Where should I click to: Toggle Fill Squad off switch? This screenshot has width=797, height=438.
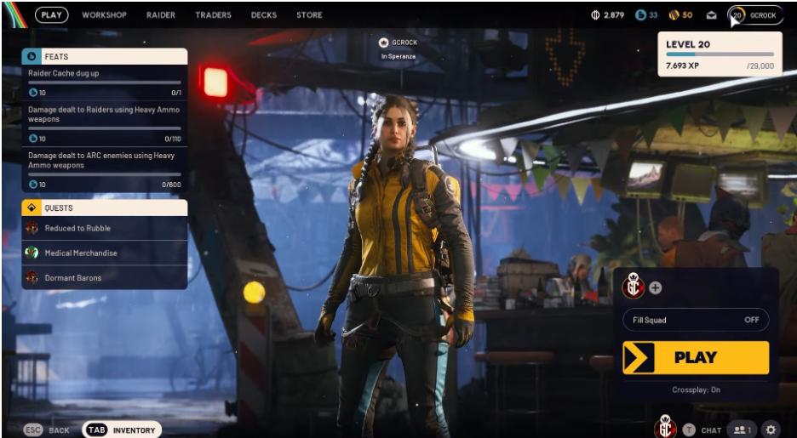751,320
